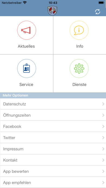Click the Wi-Fi status icon
The height and width of the screenshot is (188, 106).
[x=25, y=3]
